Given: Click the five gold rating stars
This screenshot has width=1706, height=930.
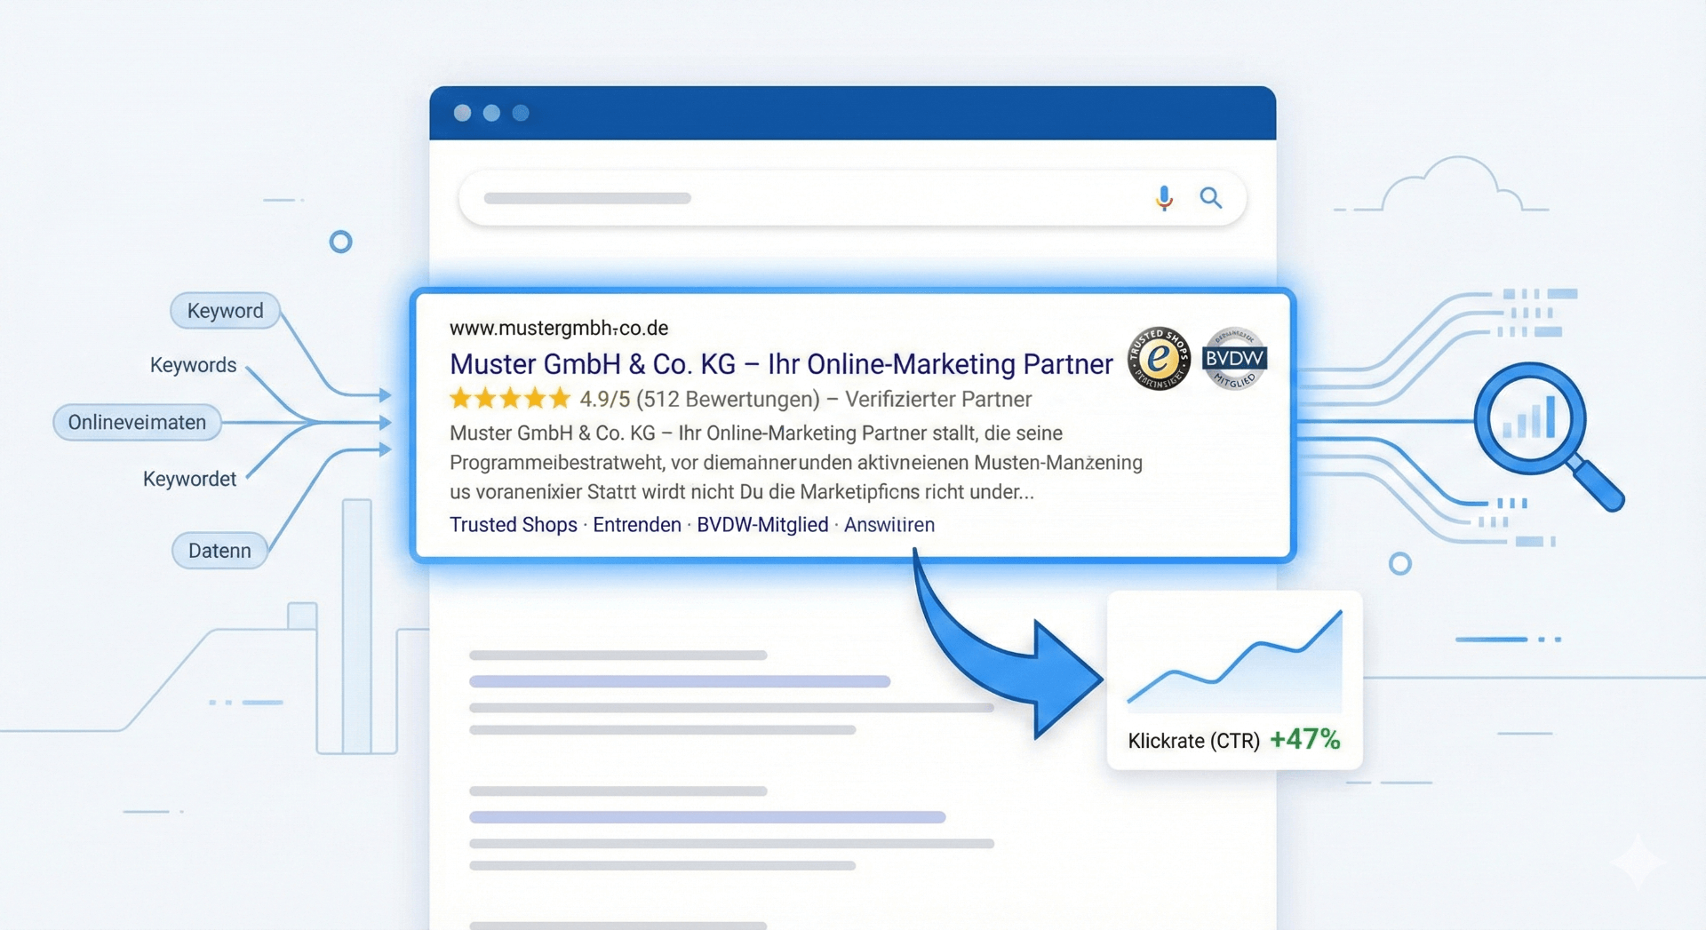Looking at the screenshot, I should click(x=509, y=399).
